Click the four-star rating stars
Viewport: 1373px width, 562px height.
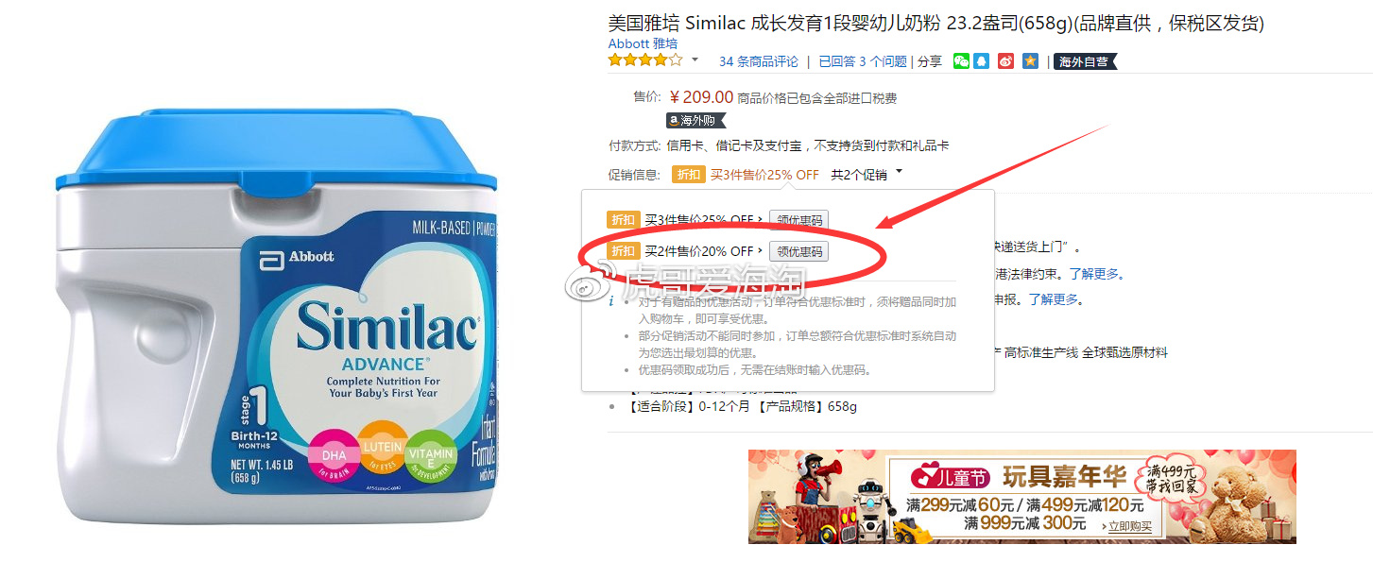pos(645,60)
